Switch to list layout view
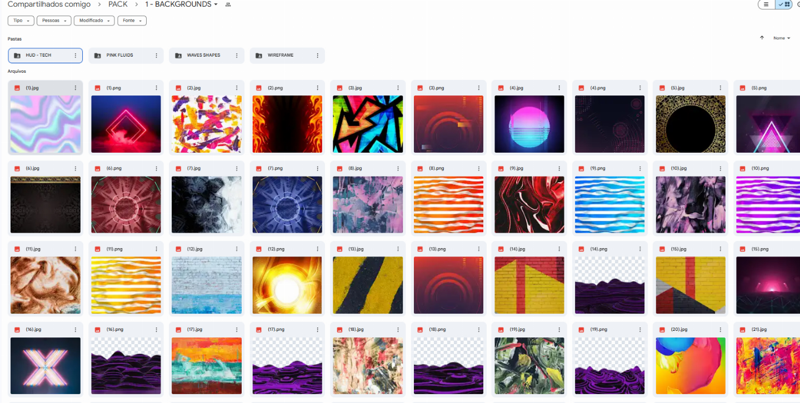The image size is (800, 403). (766, 4)
